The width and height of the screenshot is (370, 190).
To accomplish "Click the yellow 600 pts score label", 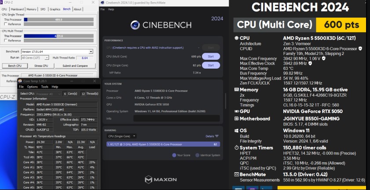I will tap(341, 25).
